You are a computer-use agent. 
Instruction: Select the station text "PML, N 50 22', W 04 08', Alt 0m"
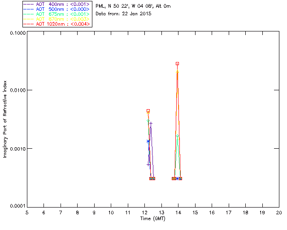(133, 6)
